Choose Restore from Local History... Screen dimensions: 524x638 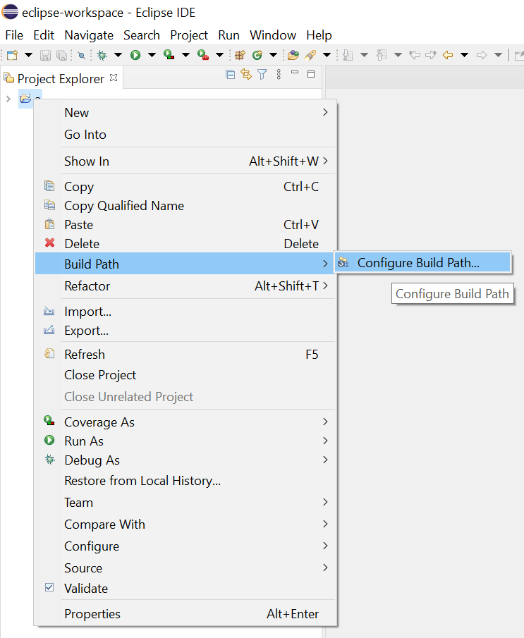(185, 481)
